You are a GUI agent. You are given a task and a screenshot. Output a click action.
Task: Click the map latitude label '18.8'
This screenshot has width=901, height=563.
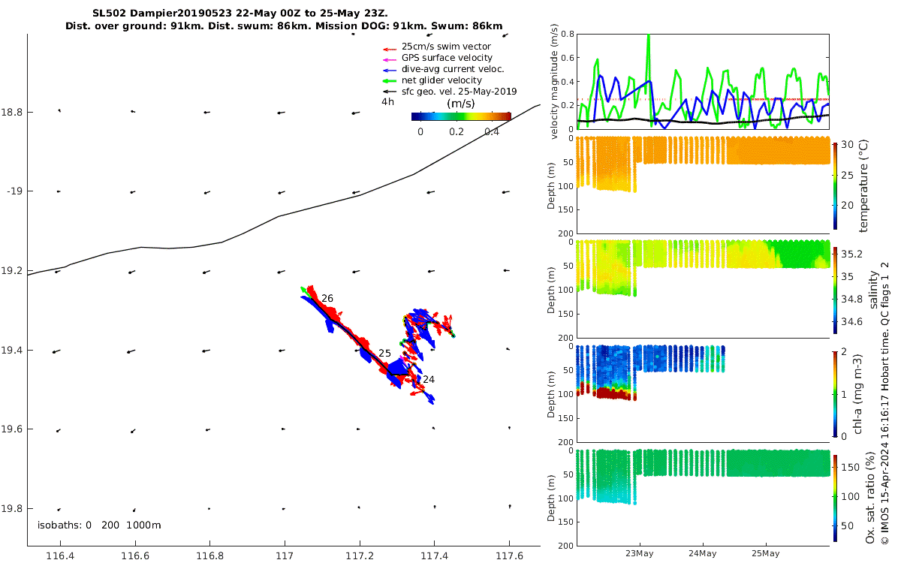[12, 113]
